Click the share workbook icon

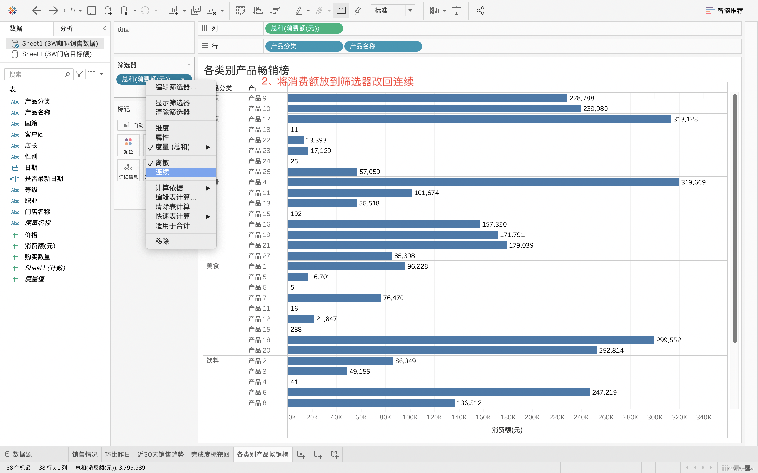pyautogui.click(x=481, y=11)
